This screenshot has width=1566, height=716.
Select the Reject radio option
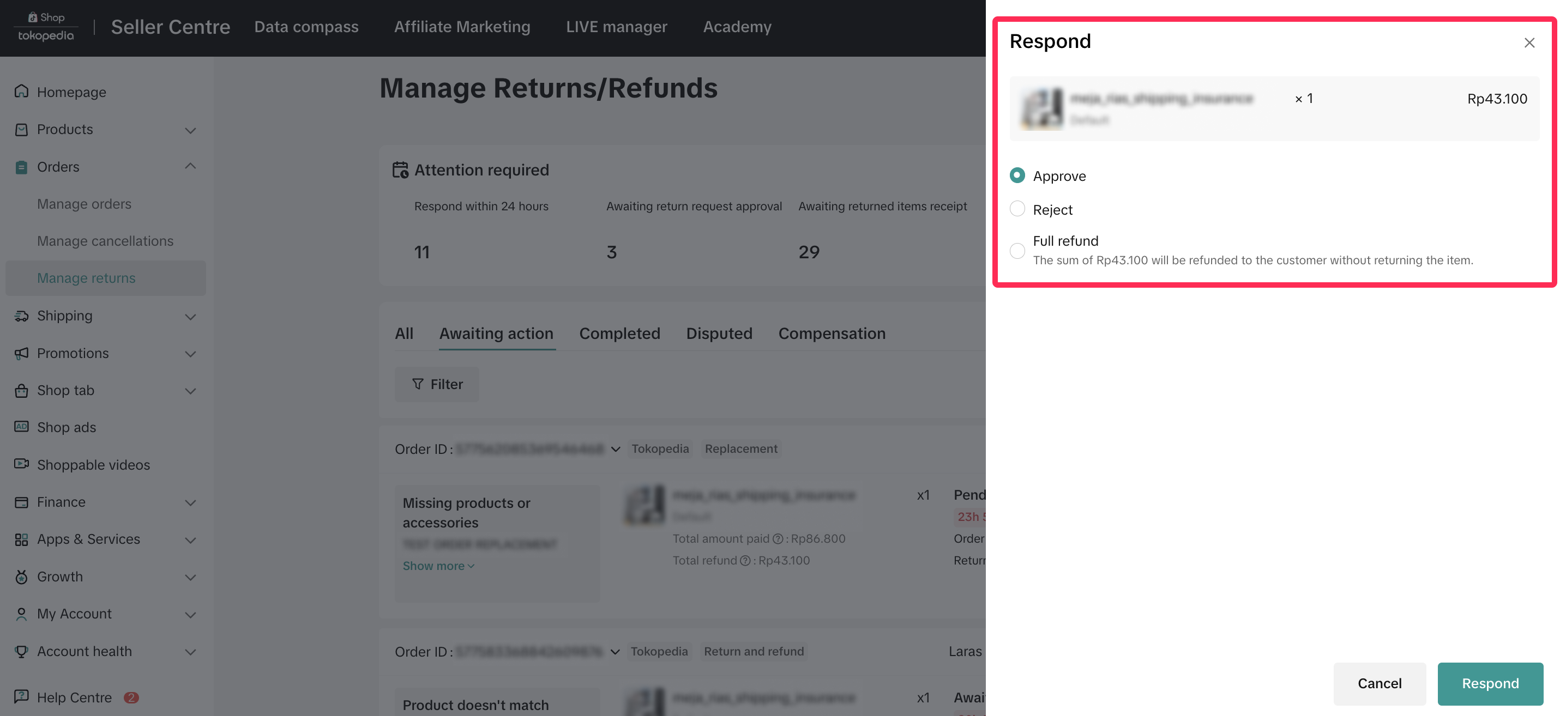click(1017, 209)
